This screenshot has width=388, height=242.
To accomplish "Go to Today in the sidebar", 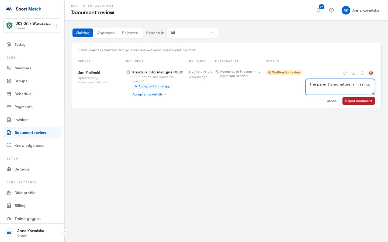I will point(32,44).
